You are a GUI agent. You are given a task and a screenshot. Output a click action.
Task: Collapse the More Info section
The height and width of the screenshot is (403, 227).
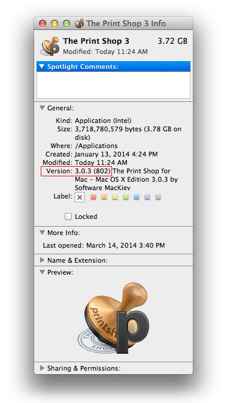click(x=42, y=233)
